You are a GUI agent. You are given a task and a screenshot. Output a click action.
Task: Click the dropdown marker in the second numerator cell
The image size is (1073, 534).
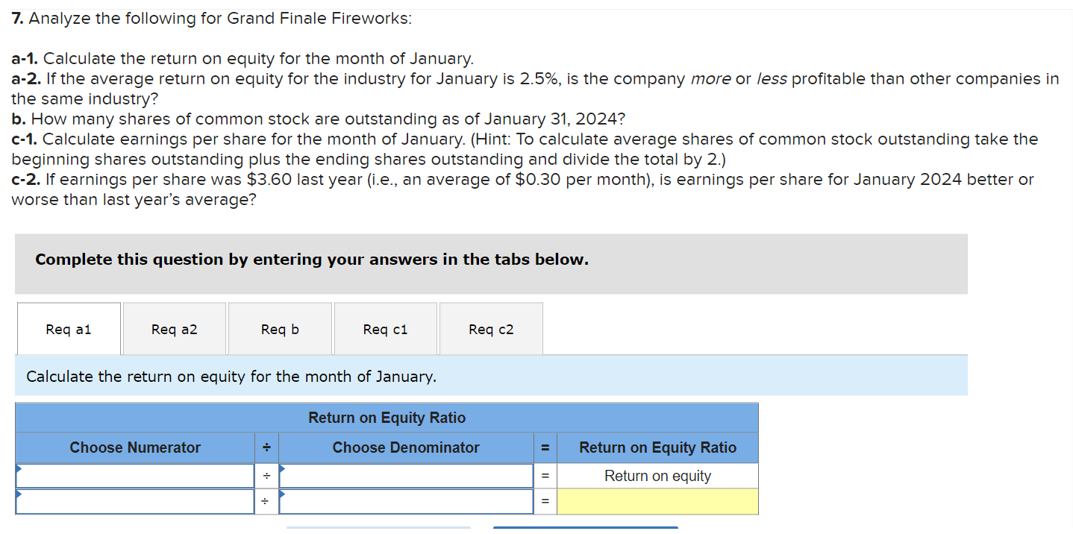[20, 494]
